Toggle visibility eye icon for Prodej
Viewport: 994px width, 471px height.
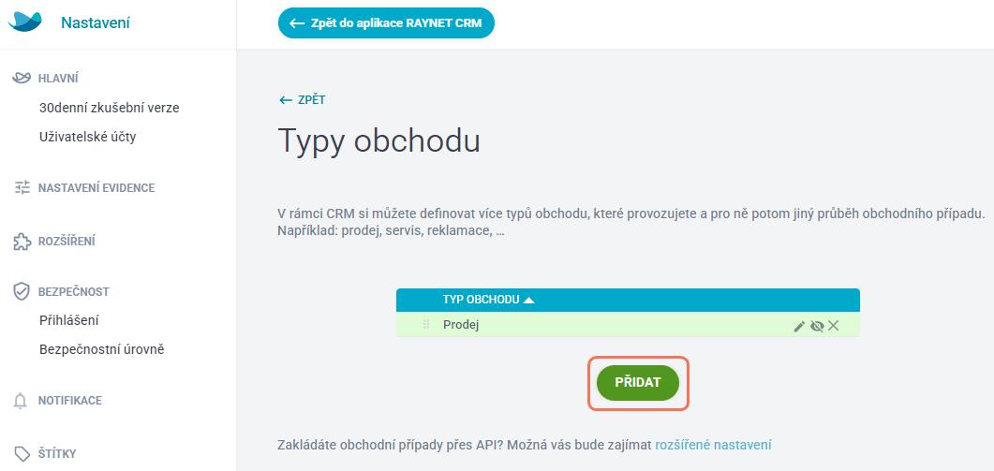tap(817, 326)
